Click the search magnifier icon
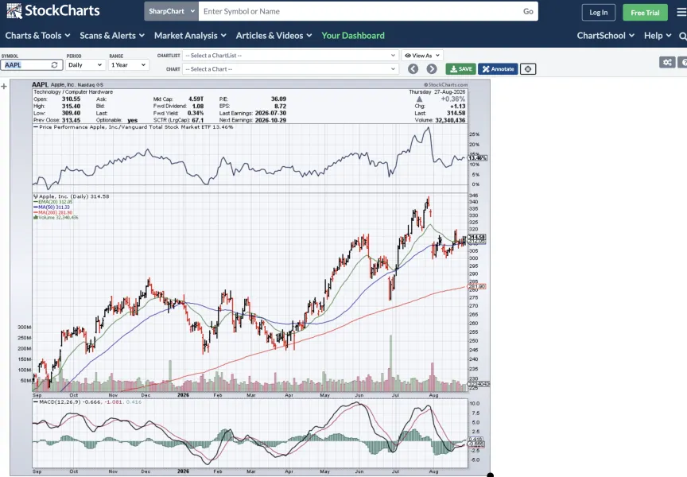 (x=682, y=36)
